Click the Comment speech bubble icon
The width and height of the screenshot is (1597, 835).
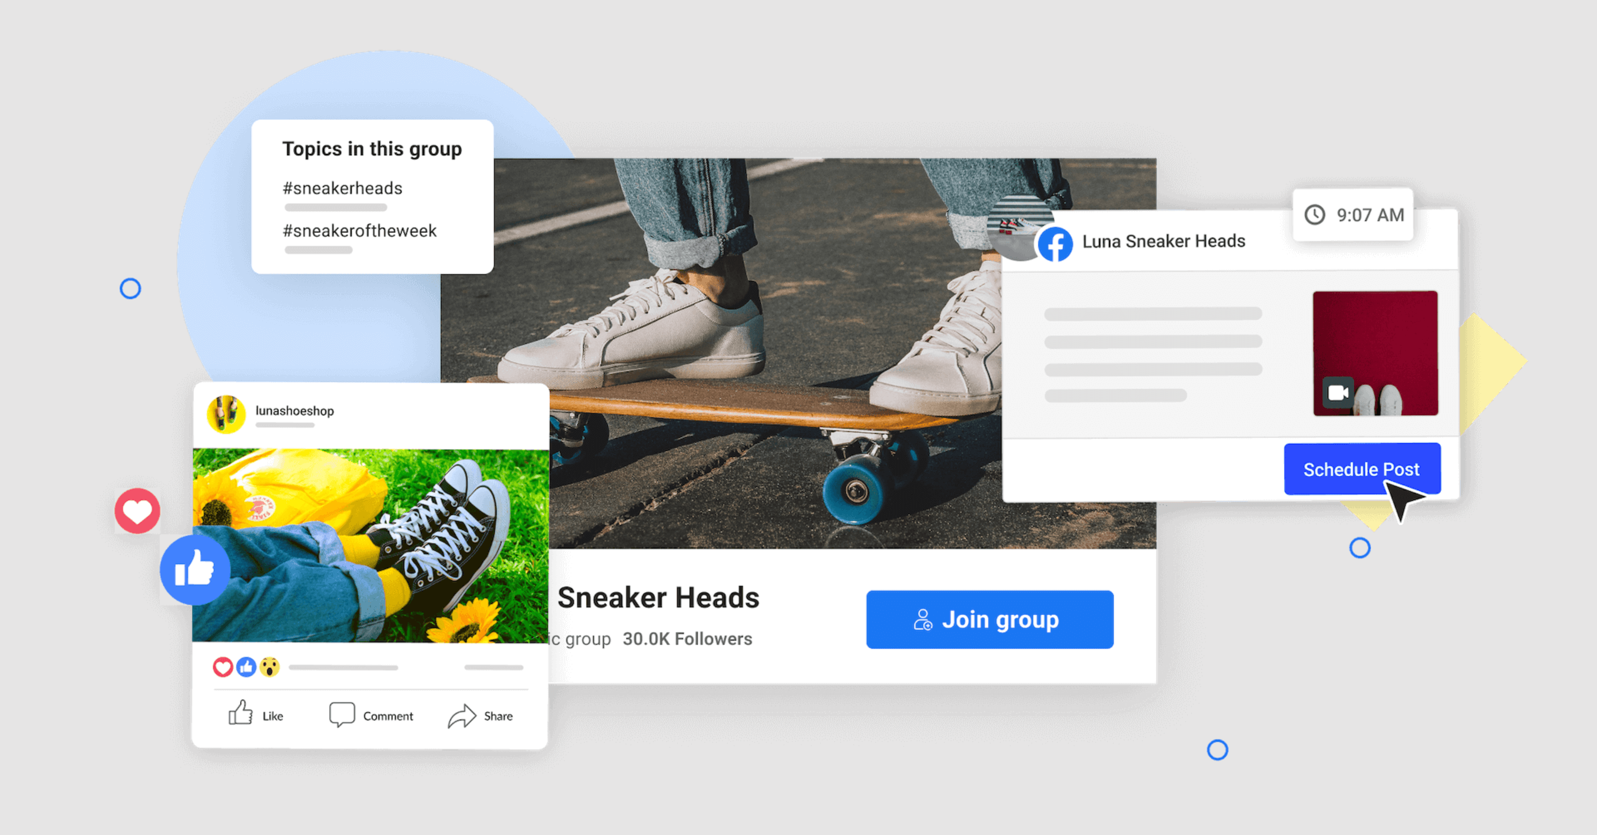[x=342, y=714]
